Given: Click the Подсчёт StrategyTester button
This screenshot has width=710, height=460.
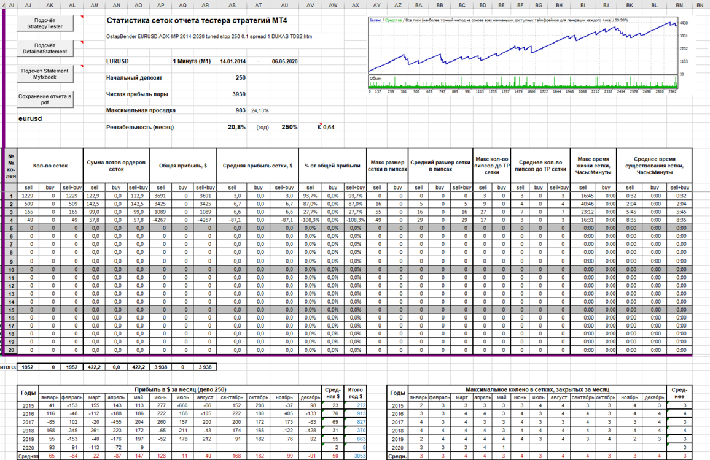Looking at the screenshot, I should pyautogui.click(x=45, y=23).
